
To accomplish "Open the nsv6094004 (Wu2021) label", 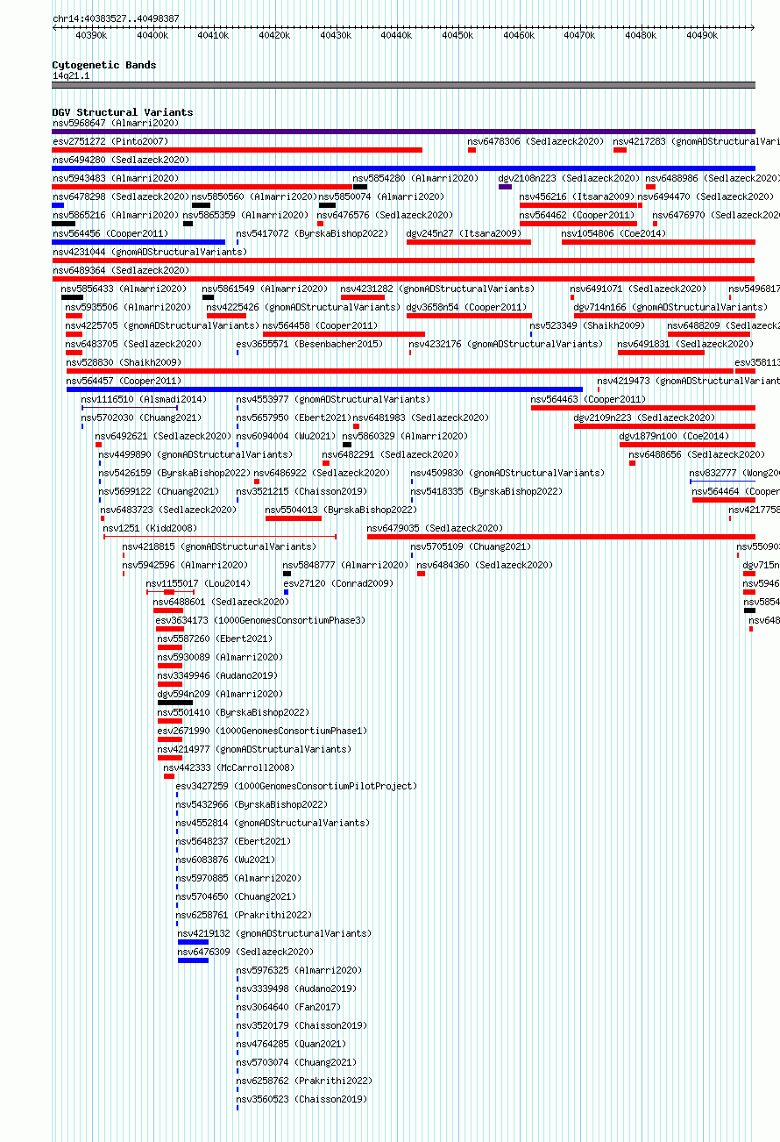I will coord(285,436).
